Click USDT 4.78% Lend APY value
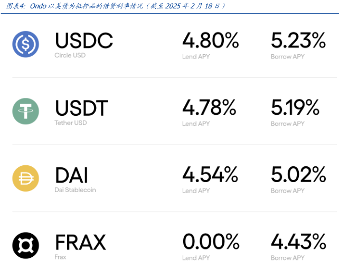 [x=209, y=108]
